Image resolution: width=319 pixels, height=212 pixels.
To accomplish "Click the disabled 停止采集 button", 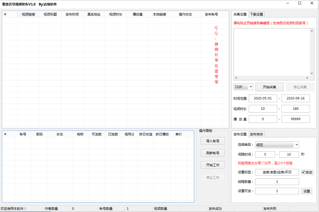I will 300,87.
